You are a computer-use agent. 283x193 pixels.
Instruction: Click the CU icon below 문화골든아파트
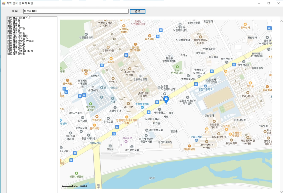(207, 129)
